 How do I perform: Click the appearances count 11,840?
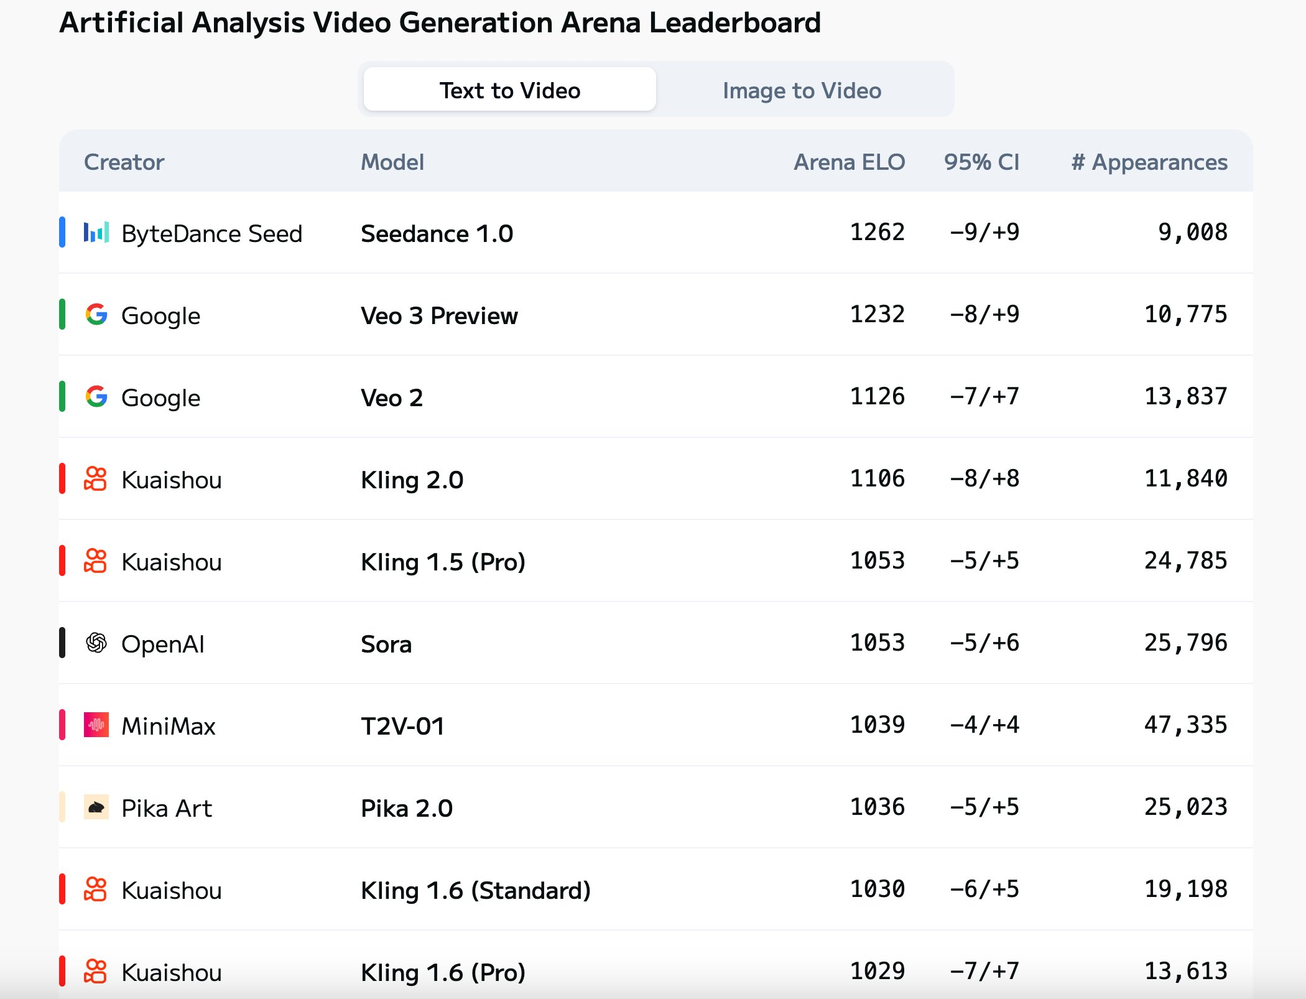(1186, 479)
